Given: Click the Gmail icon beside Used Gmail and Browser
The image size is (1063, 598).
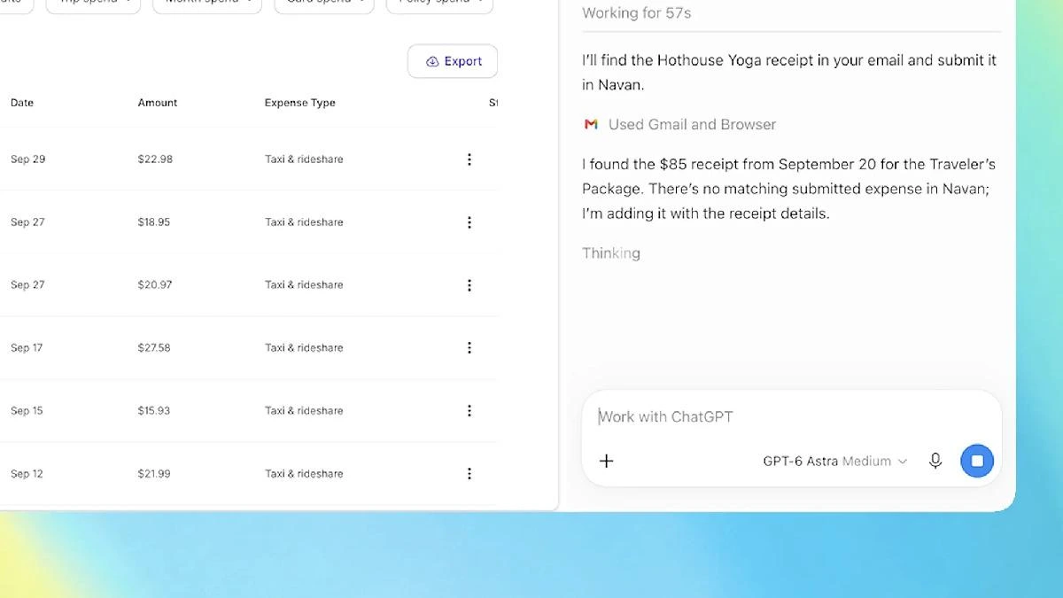Looking at the screenshot, I should pos(591,125).
